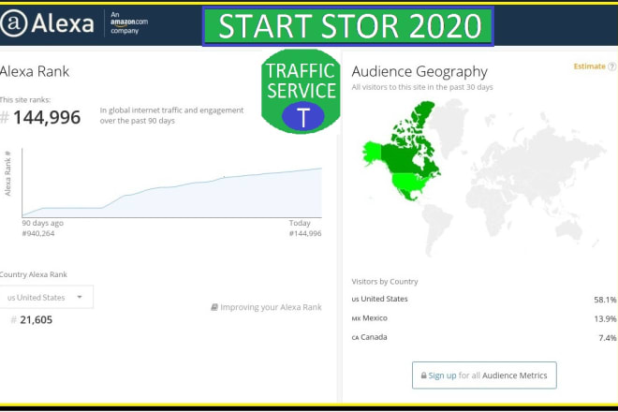Click the amazon.com company text

tap(129, 22)
